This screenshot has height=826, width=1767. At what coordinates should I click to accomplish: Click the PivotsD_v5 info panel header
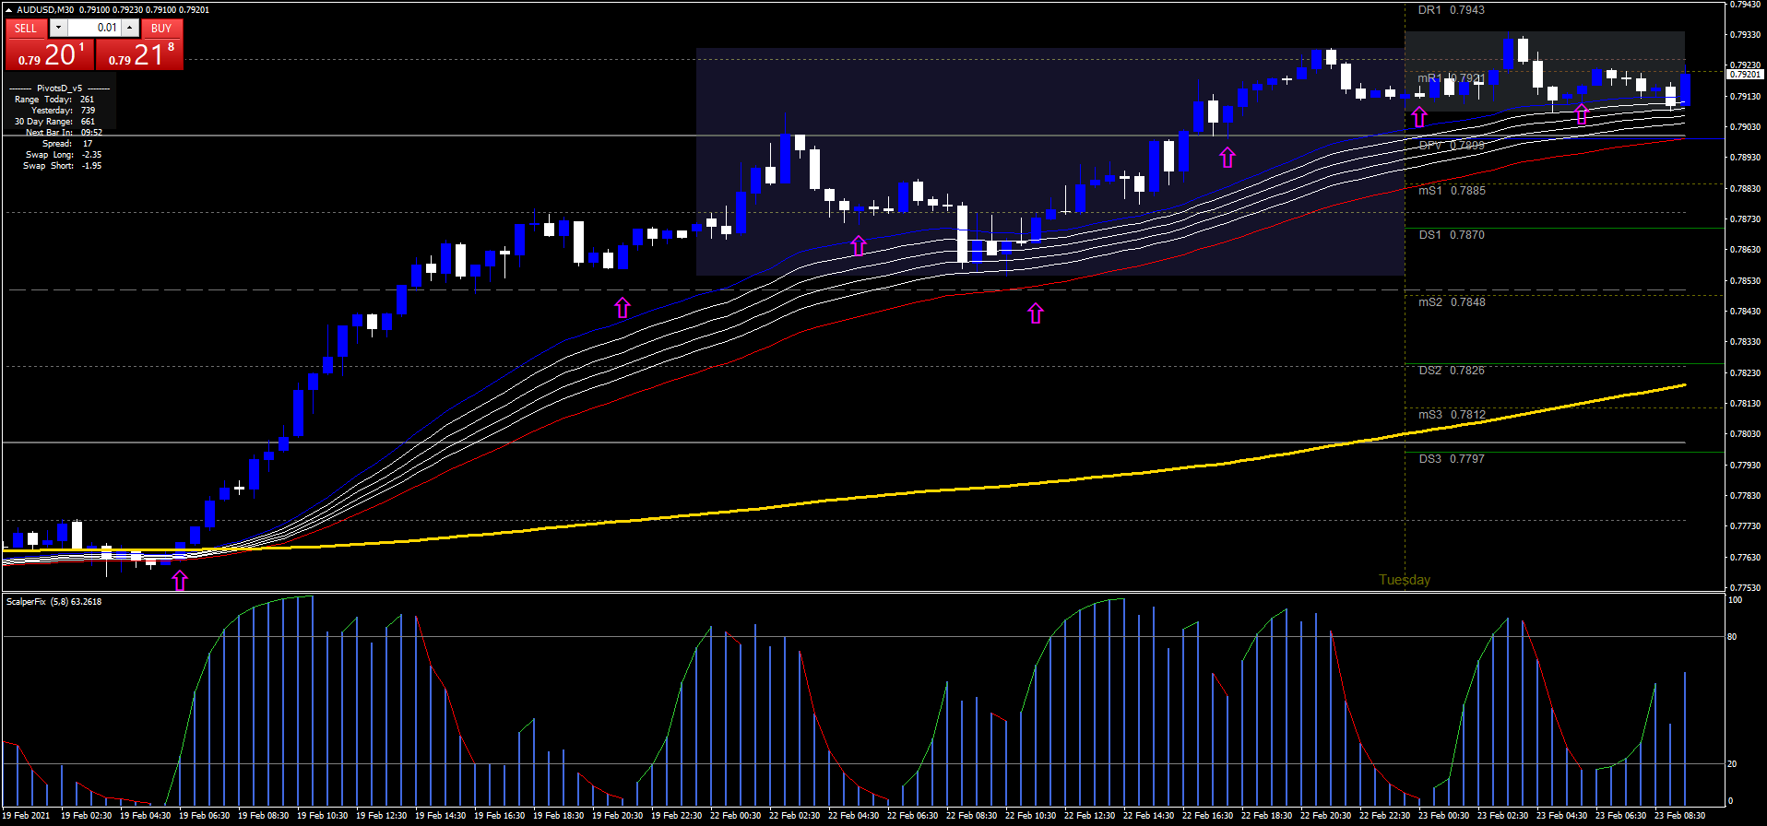(x=59, y=88)
